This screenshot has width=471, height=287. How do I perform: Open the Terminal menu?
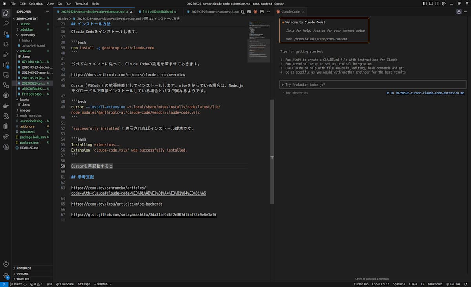81,4
